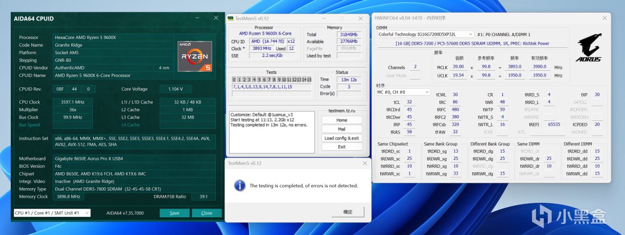Click the tWRWR_sg value 33 field
The width and height of the screenshot is (625, 235).
(456, 174)
